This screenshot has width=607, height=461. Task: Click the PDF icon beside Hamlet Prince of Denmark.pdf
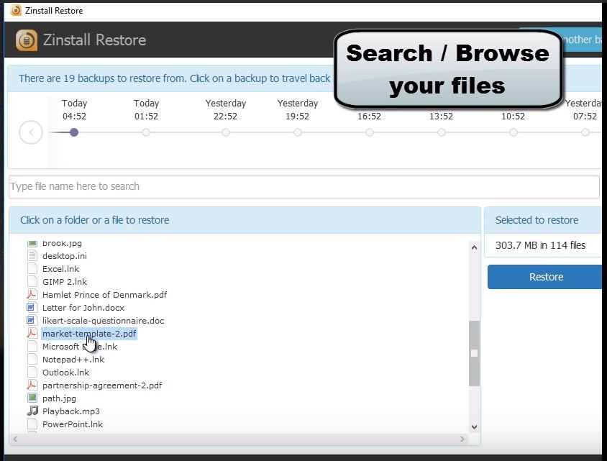click(x=32, y=294)
